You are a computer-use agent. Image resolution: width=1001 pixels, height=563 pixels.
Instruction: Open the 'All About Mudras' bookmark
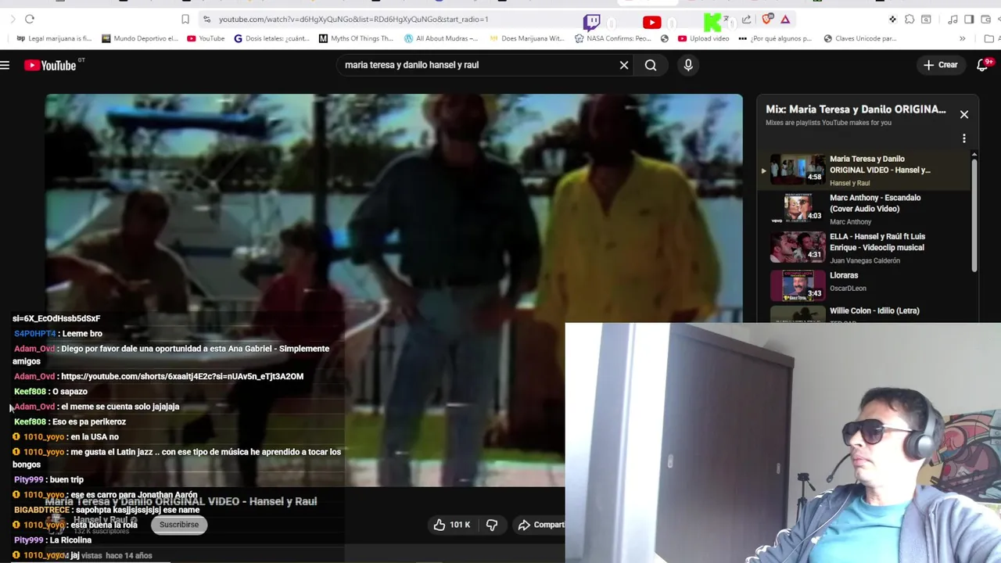[441, 38]
